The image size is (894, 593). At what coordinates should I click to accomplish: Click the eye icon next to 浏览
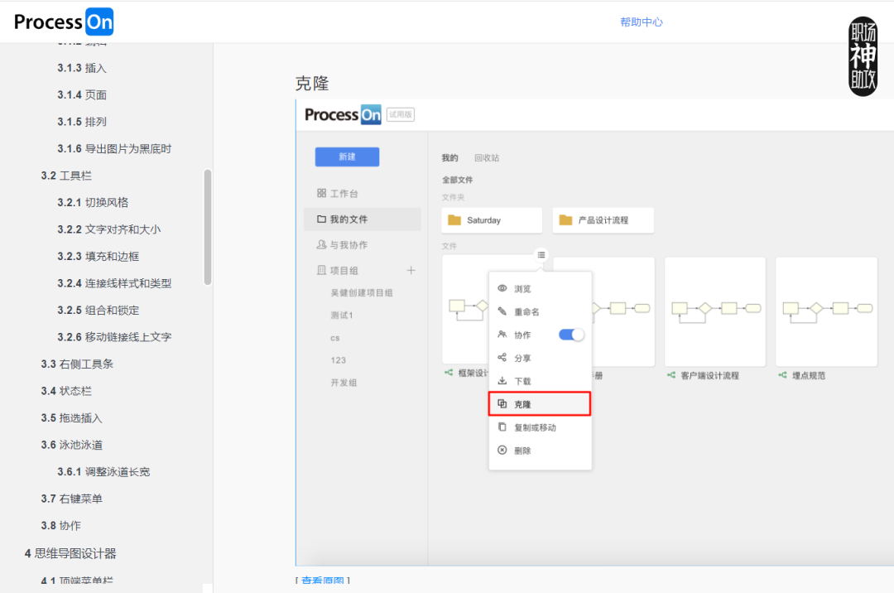(x=502, y=288)
